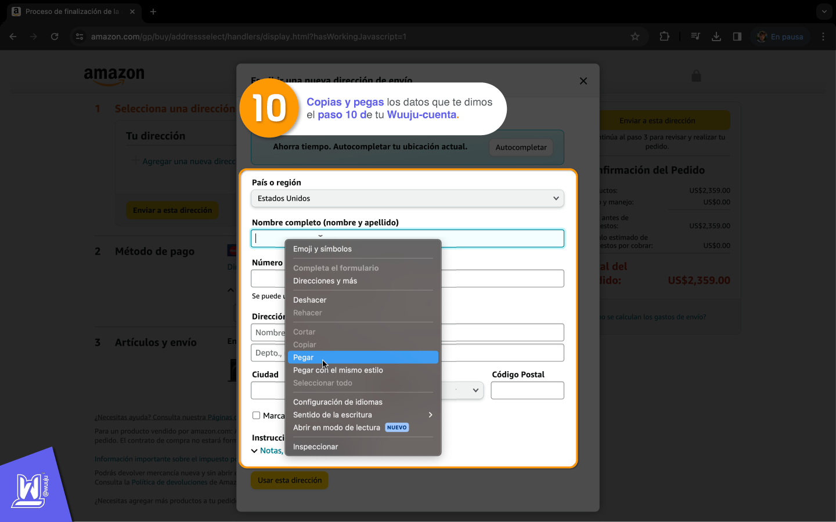
Task: Choose Inspeccionar from context menu
Action: click(315, 447)
